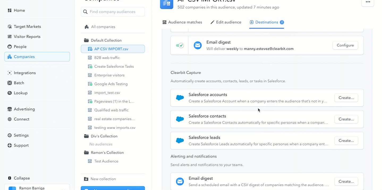Image resolution: width=382 pixels, height=190 pixels.
Task: Configure the weekly Email digest
Action: [345, 45]
